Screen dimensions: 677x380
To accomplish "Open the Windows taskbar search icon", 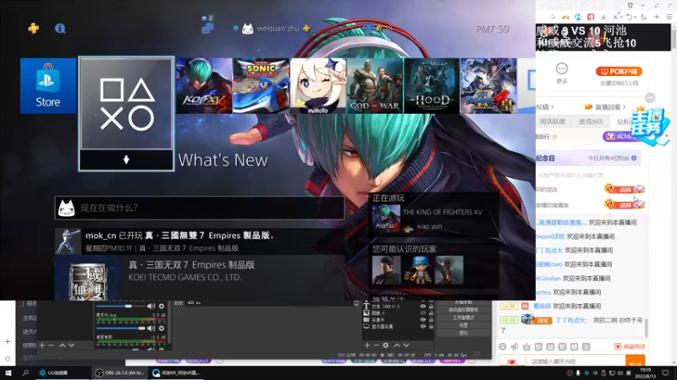I will click(25, 372).
